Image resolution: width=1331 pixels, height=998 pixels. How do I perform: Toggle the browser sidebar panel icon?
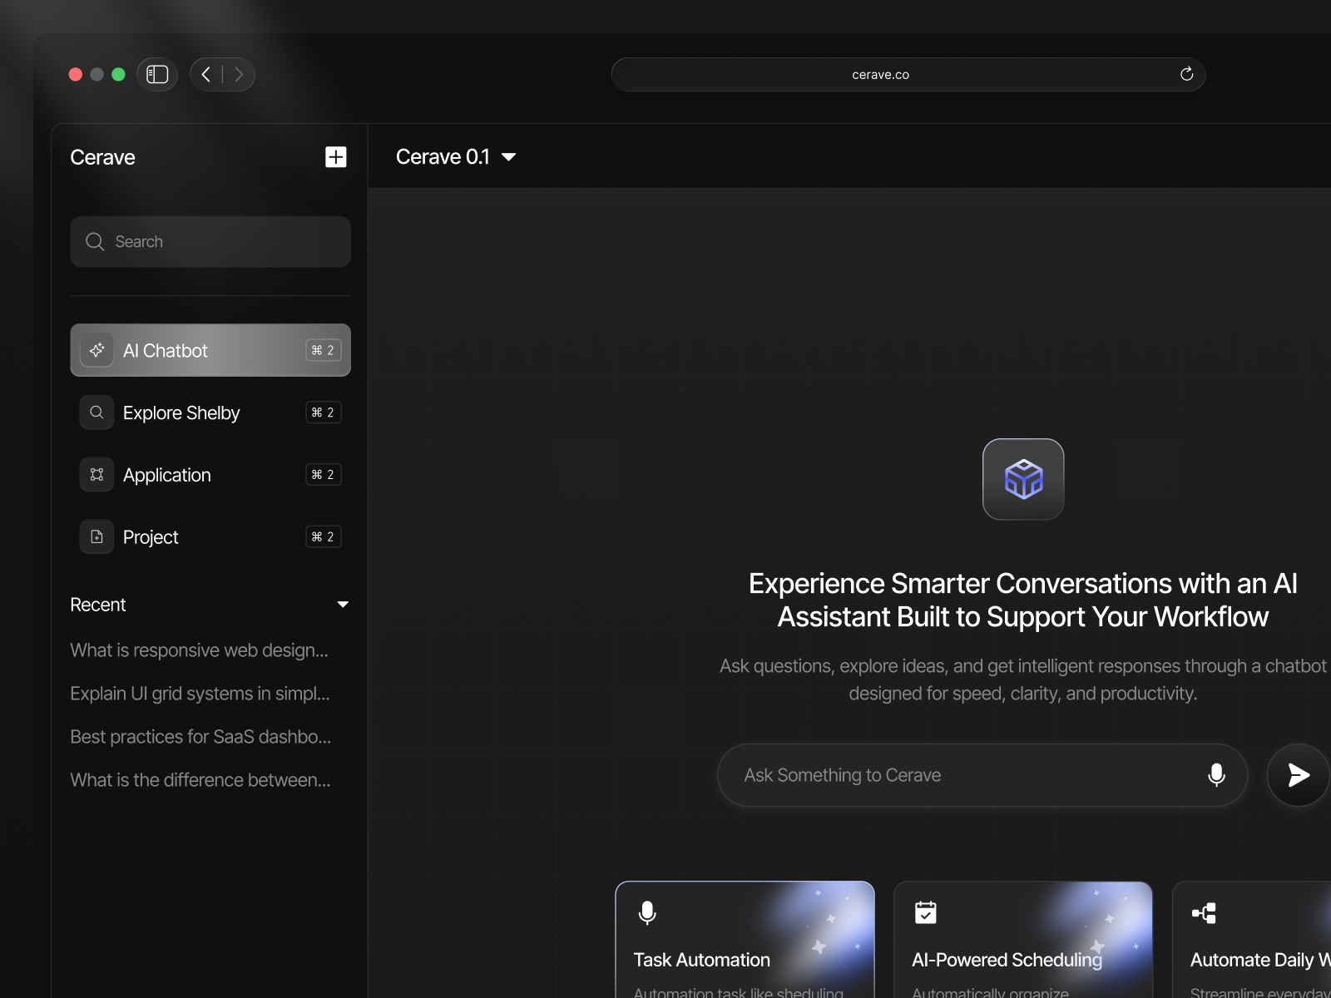click(157, 75)
